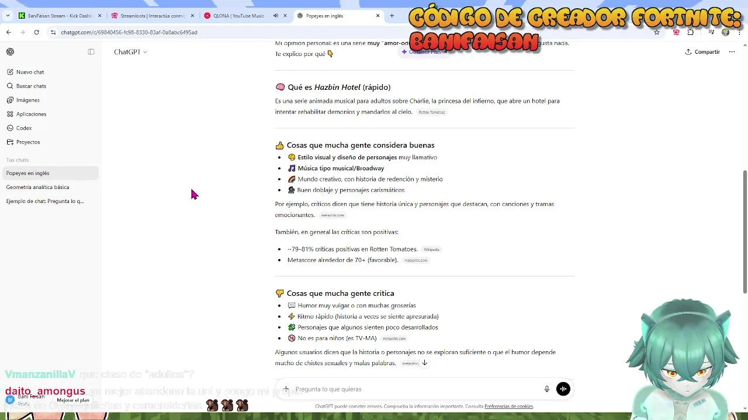Open the tab search dropdown arrow
Image resolution: width=748 pixels, height=420 pixels.
(7, 16)
